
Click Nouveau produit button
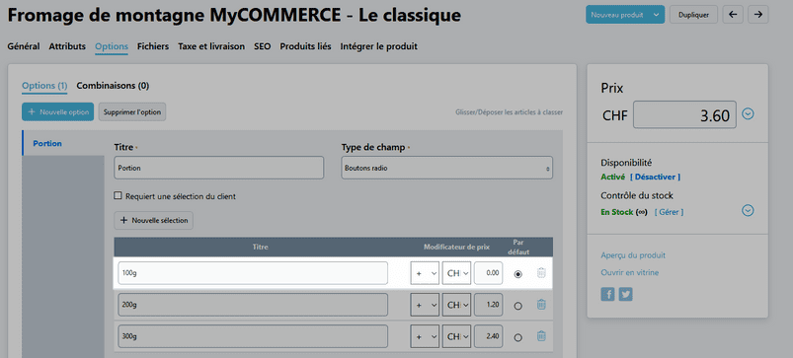617,15
